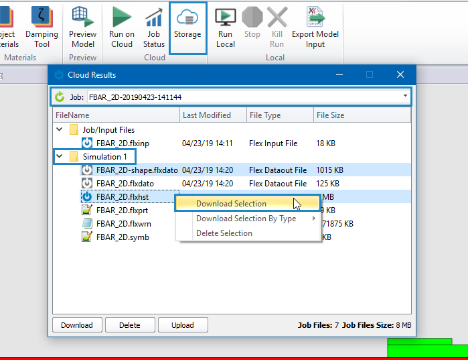
Task: Click the FBAR_2D.flxhst file icon
Action: click(87, 196)
